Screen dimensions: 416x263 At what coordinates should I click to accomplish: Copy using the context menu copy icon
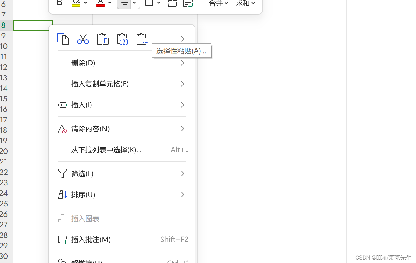coord(63,39)
